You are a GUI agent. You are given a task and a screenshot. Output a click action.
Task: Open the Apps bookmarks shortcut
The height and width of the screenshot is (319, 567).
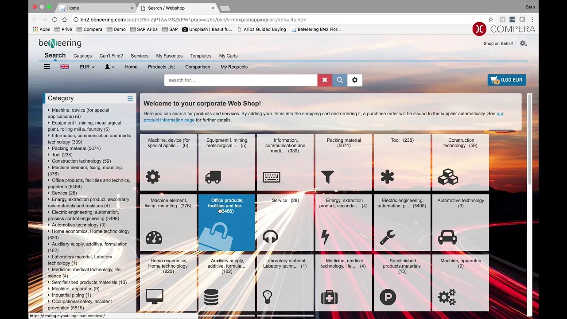point(42,29)
